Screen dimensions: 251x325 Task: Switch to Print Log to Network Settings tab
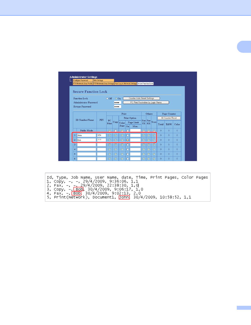point(125,84)
